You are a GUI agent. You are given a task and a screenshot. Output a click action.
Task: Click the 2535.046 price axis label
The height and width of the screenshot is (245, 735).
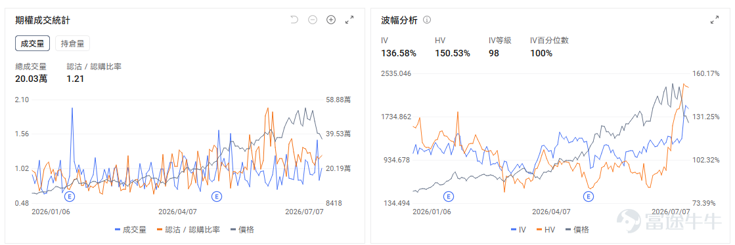point(395,74)
